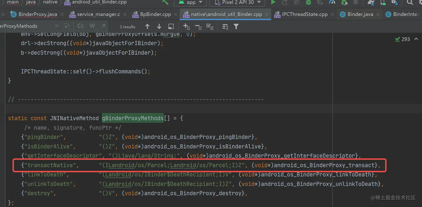This screenshot has height=207, width=422.
Task: Close the IPCThreadState.cpp tab
Action: point(332,15)
